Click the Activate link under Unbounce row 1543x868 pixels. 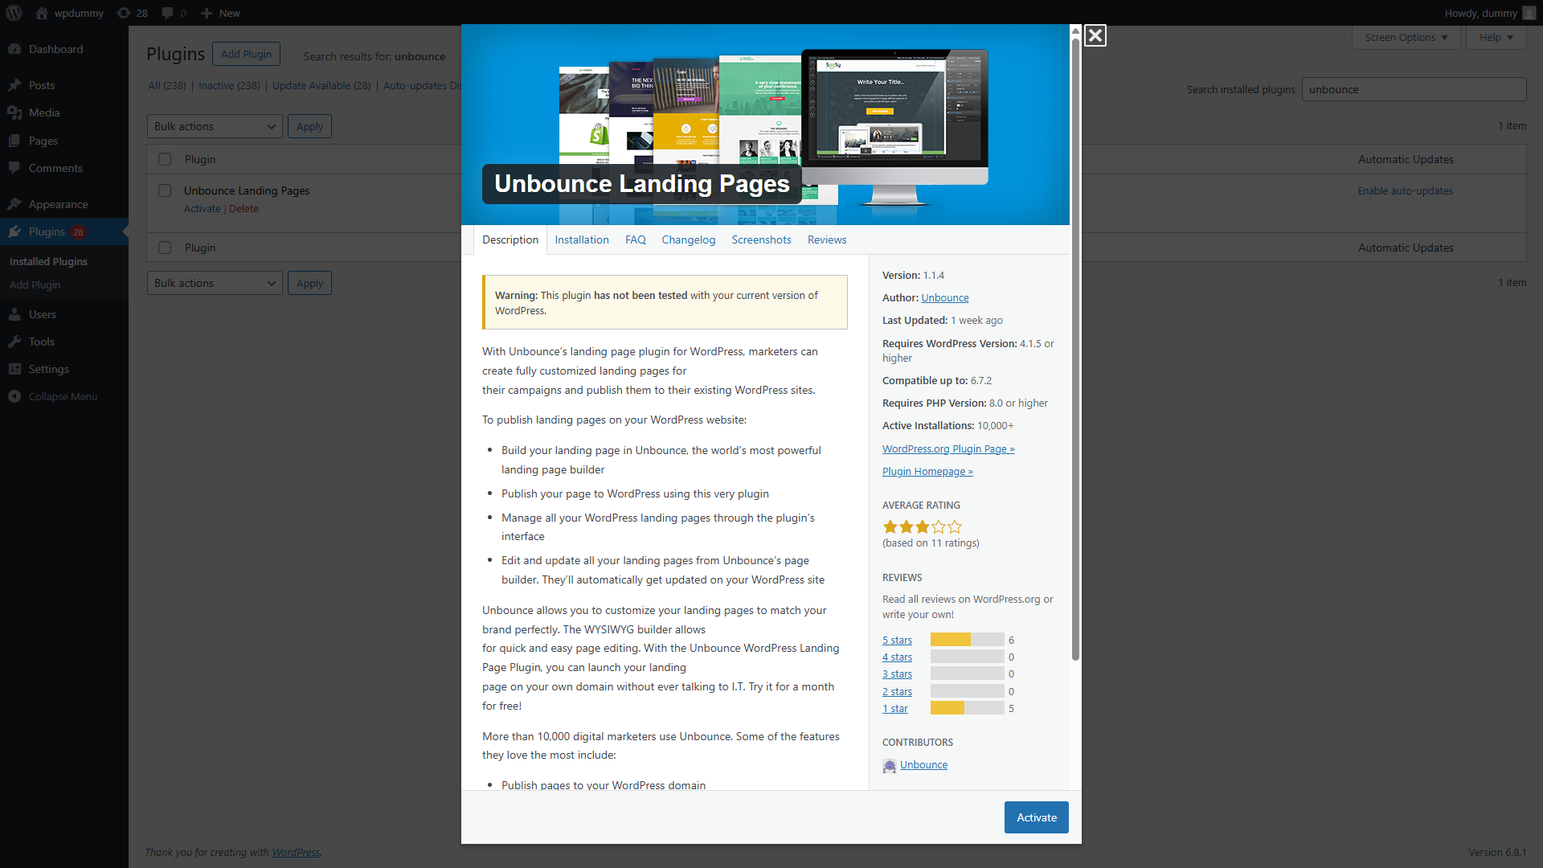tap(202, 208)
